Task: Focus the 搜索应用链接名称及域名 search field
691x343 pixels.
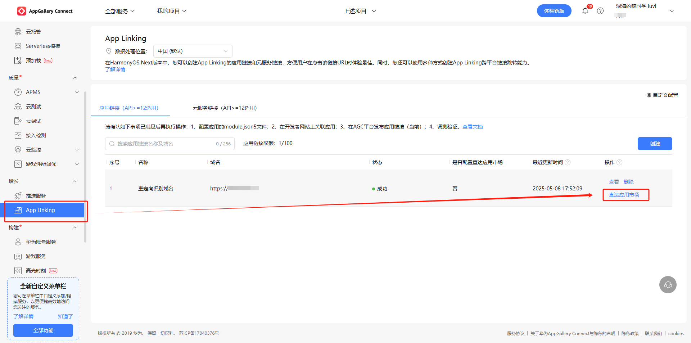Action: (170, 144)
